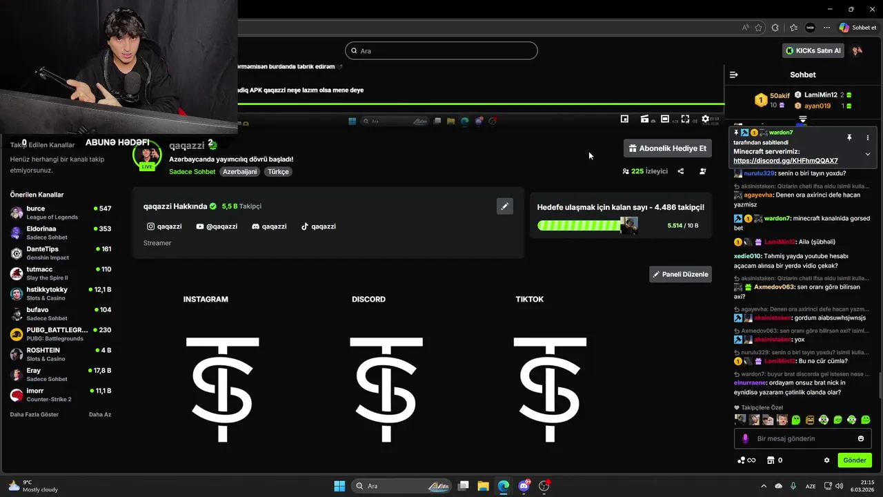Image resolution: width=883 pixels, height=497 pixels.
Task: Open the TIKTOK panel image
Action: click(550, 390)
